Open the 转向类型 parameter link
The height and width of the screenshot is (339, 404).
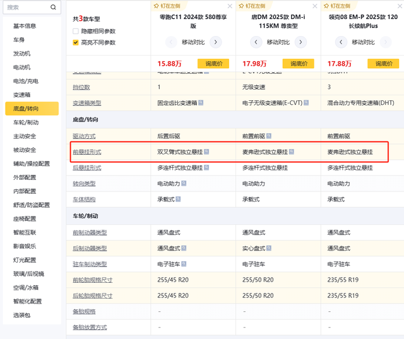point(84,184)
